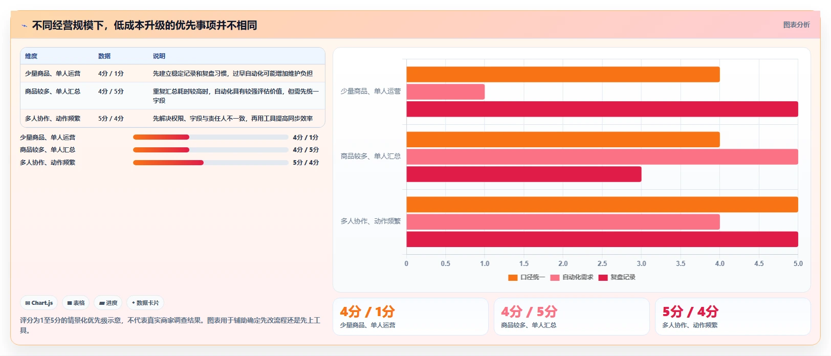This screenshot has height=356, width=831.
Task: Click the orange 口径统一 bar for 少量商品、单人运营
Action: tap(563, 75)
